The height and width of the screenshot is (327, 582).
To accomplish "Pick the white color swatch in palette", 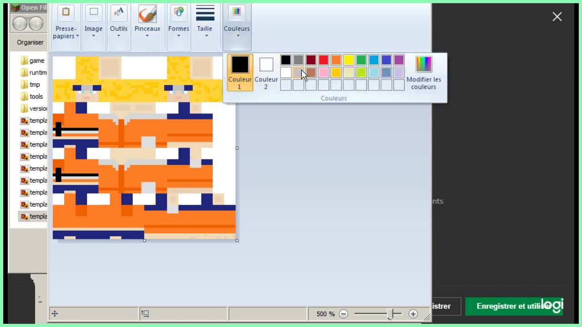I will coord(286,72).
